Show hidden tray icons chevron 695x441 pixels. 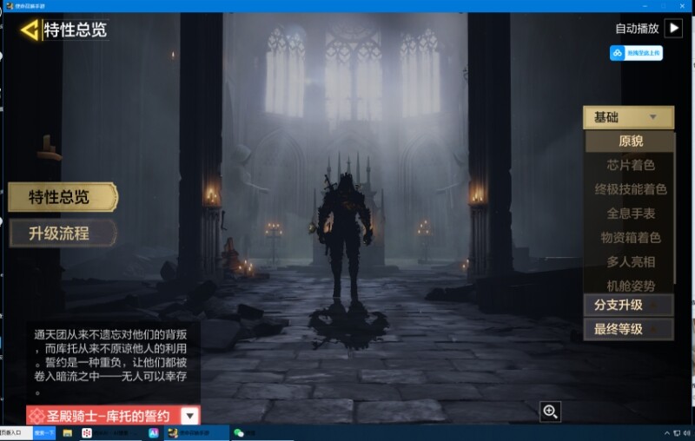(x=666, y=433)
